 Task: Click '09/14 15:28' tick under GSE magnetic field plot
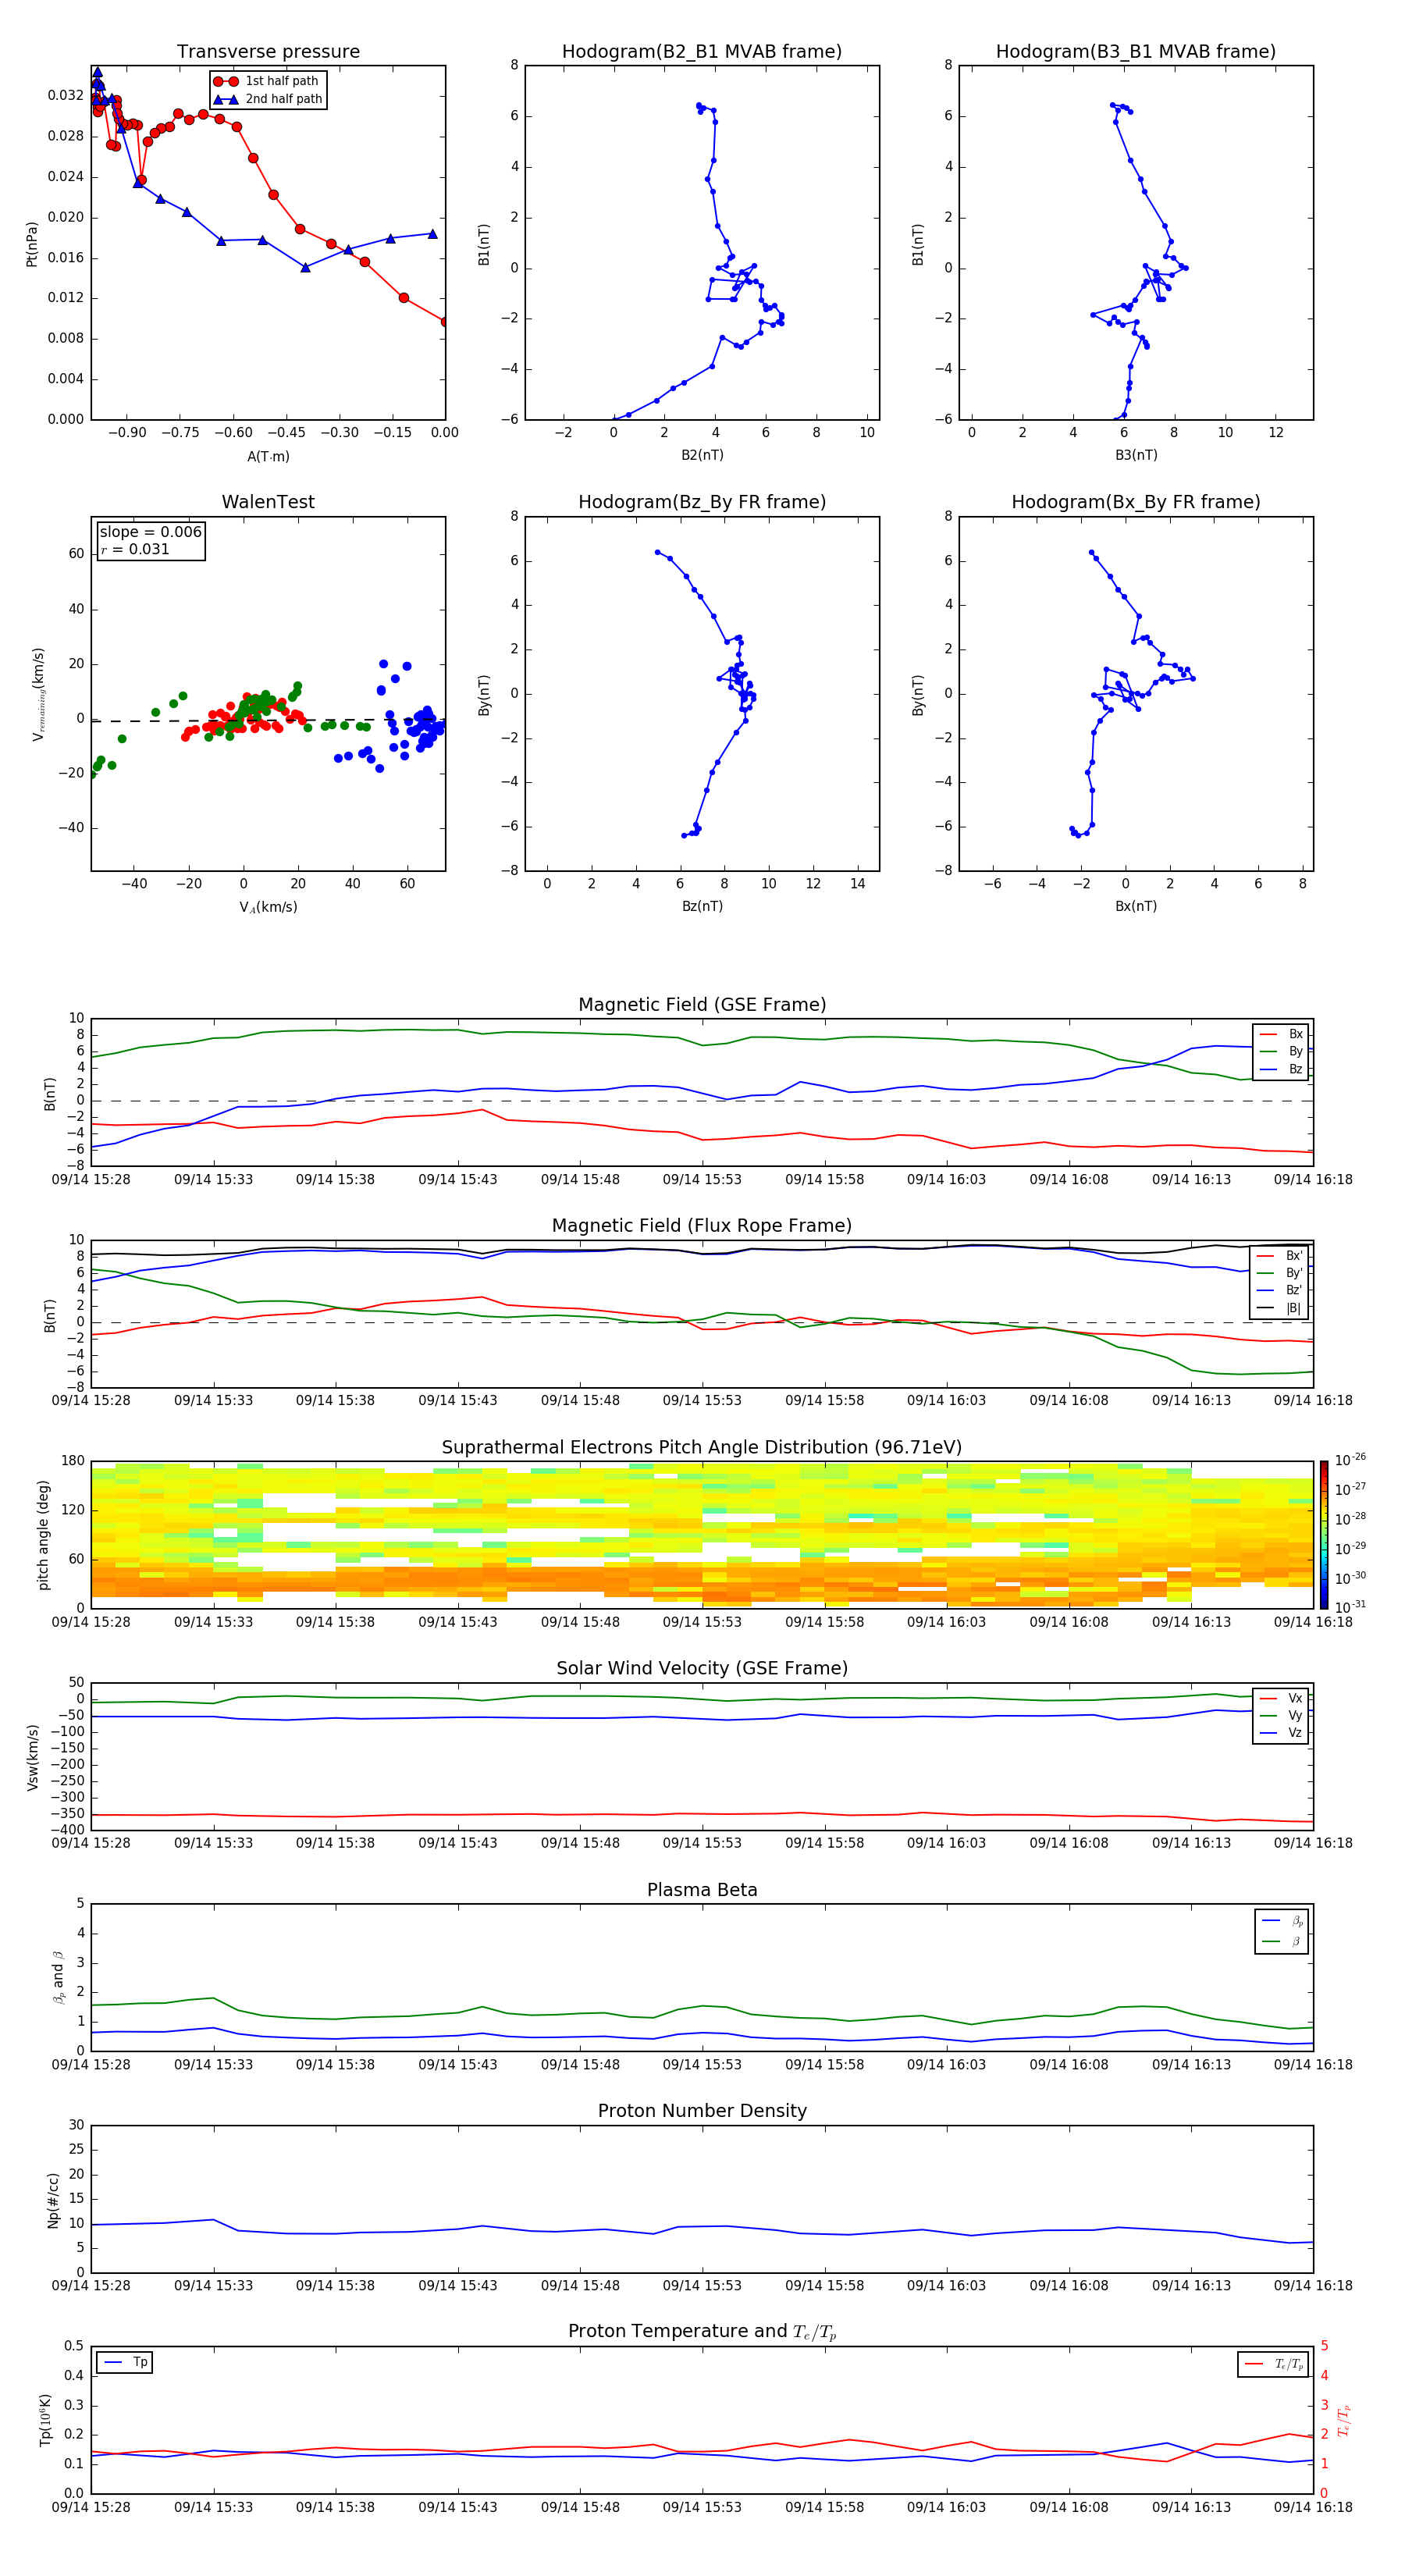pos(91,1179)
